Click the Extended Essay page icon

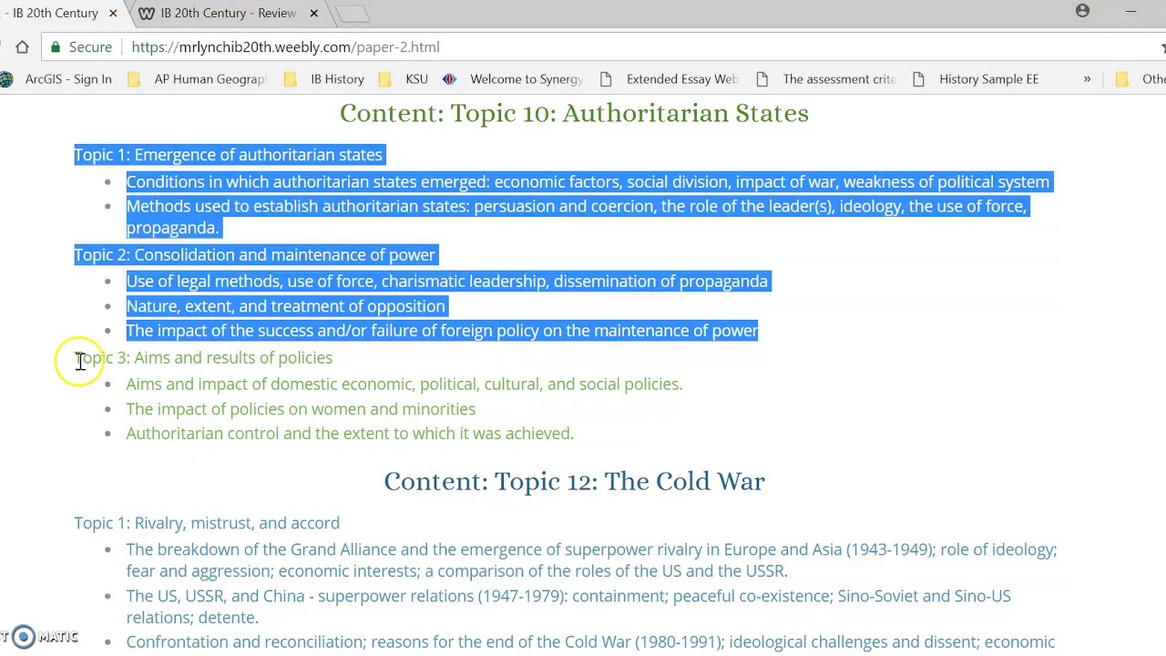(x=606, y=79)
